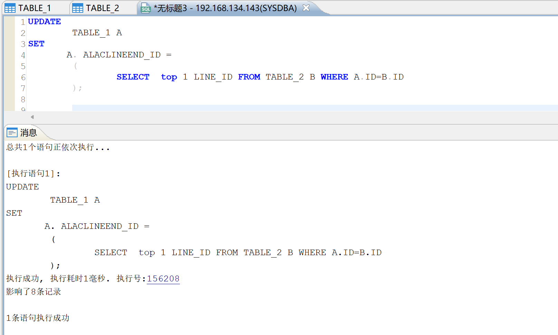Click LINE_ID in the editor query
558x335 pixels.
[x=213, y=77]
